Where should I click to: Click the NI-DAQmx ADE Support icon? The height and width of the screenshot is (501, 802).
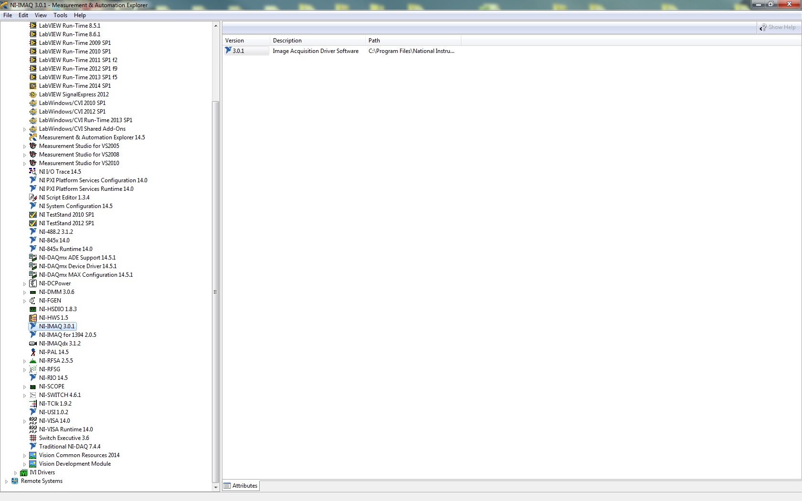33,258
